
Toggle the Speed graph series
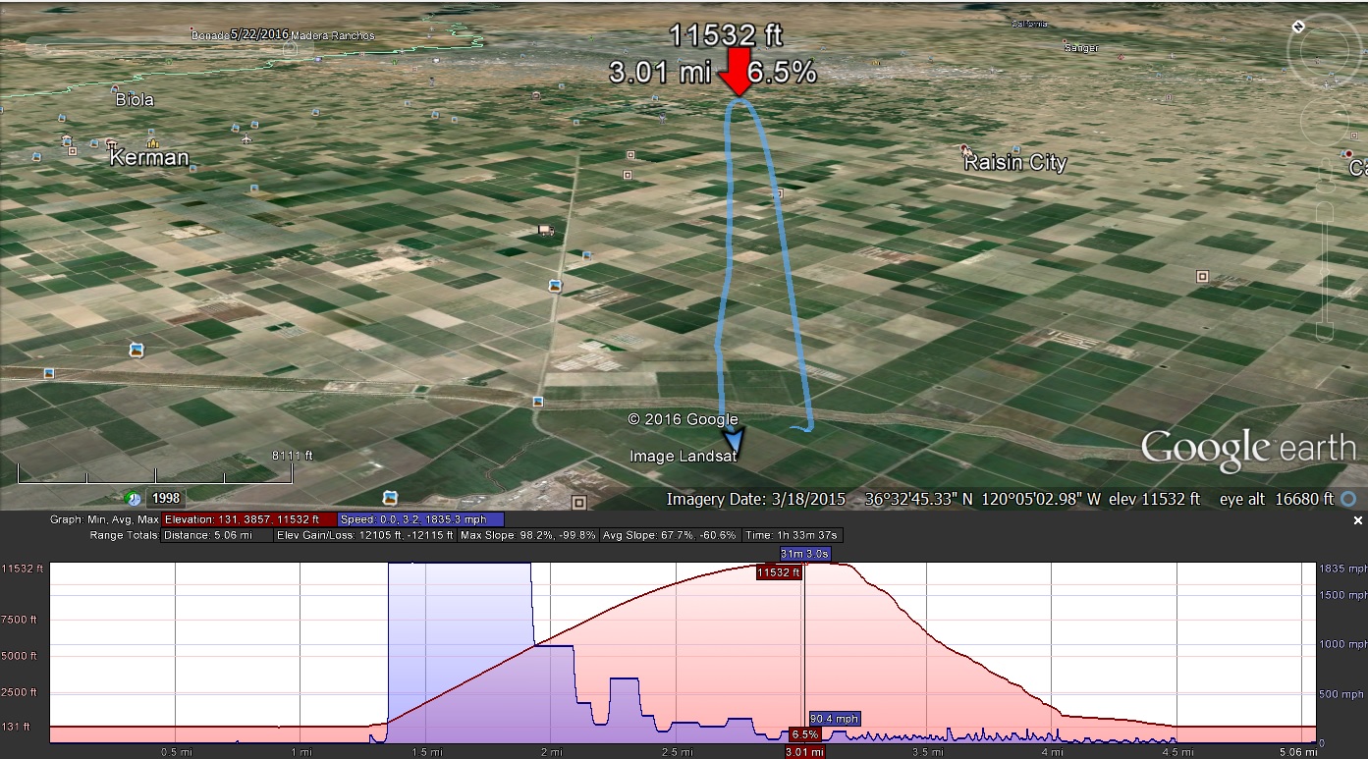pos(420,519)
